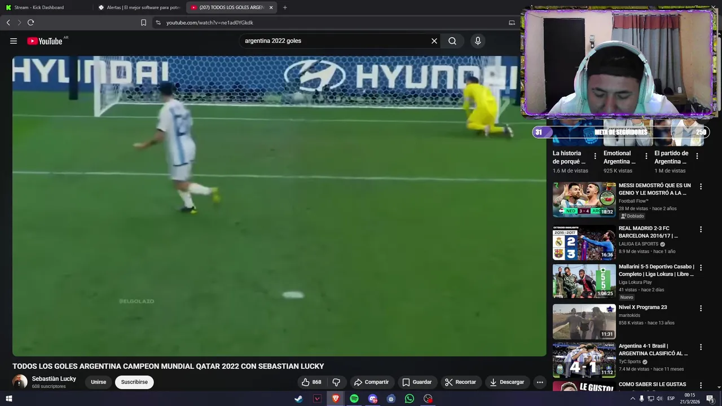Reload the page with the refresh icon

pos(30,23)
